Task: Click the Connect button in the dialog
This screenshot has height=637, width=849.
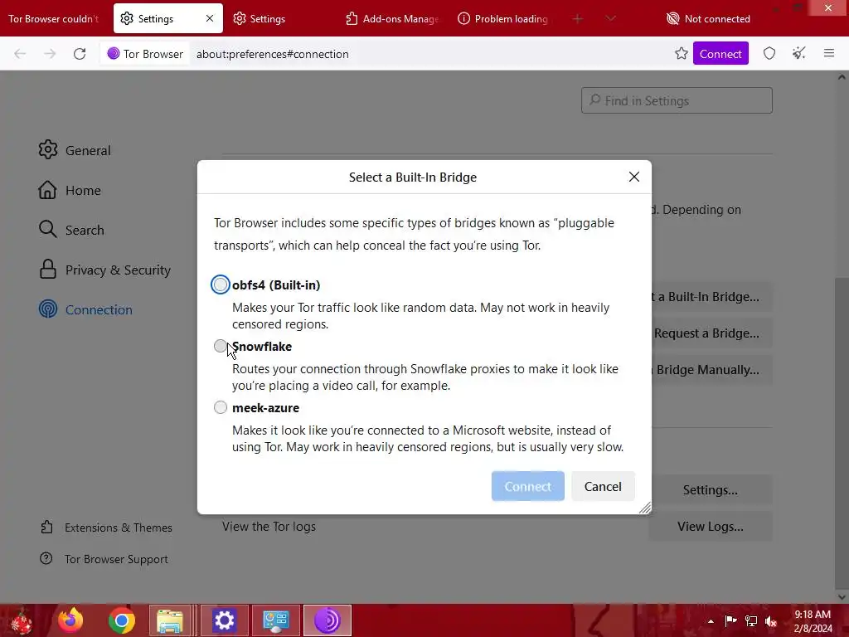Action: [528, 486]
